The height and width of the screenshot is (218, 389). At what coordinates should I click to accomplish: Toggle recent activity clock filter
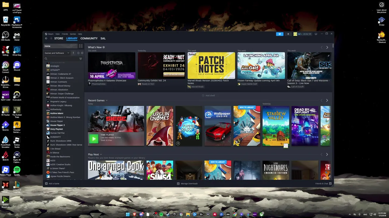(78, 53)
